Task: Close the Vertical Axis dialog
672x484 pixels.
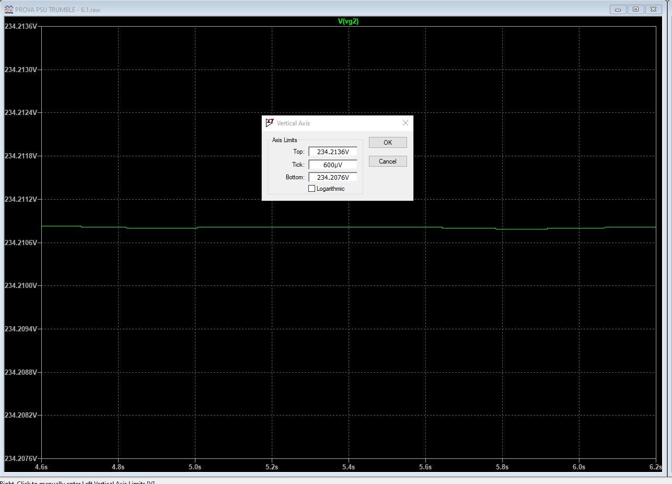Action: coord(405,123)
